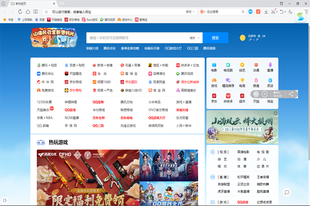Open the translate icon in toolbar

pos(258,12)
